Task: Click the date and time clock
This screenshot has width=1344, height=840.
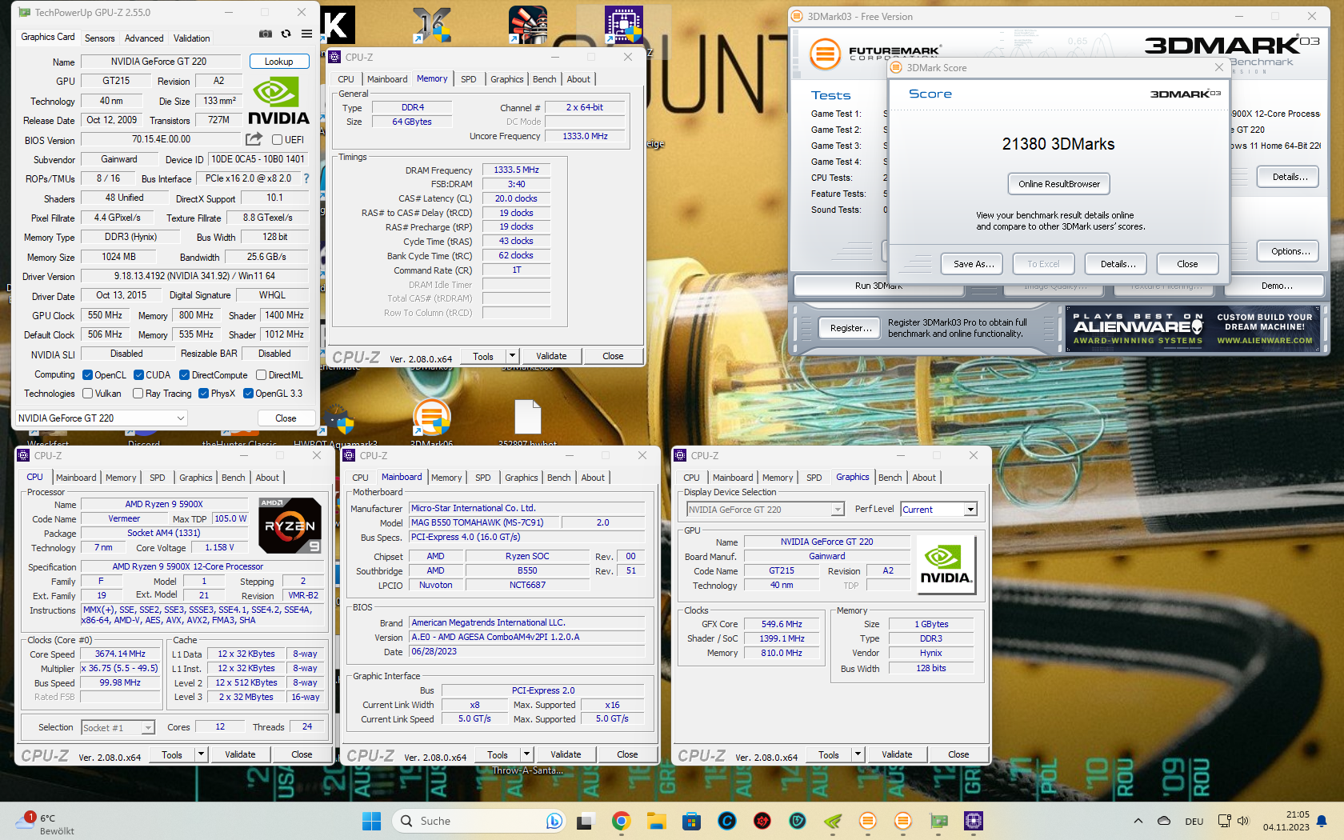Action: pos(1286,821)
